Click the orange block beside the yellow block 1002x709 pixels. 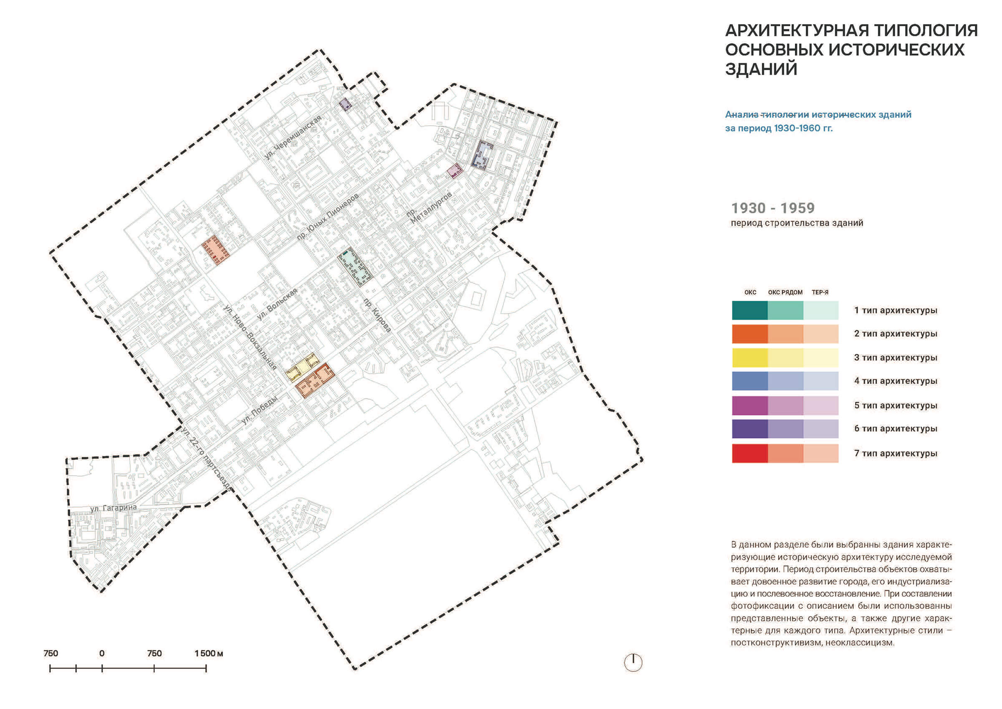(315, 380)
